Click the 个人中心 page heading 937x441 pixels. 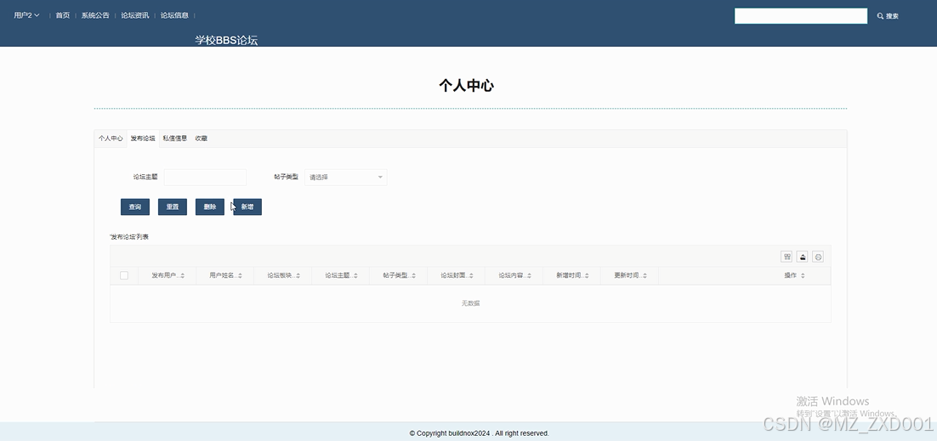point(466,86)
